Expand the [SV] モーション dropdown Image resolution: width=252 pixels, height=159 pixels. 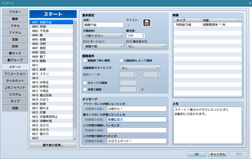tap(103, 46)
